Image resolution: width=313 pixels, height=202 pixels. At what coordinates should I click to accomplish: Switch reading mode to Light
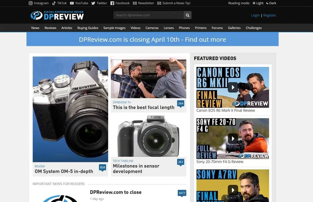258,3
